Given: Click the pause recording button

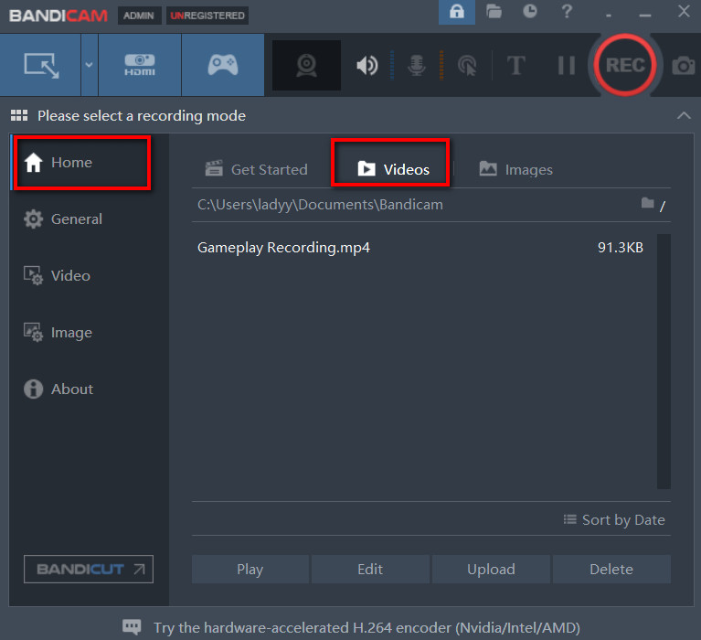Looking at the screenshot, I should pyautogui.click(x=566, y=65).
